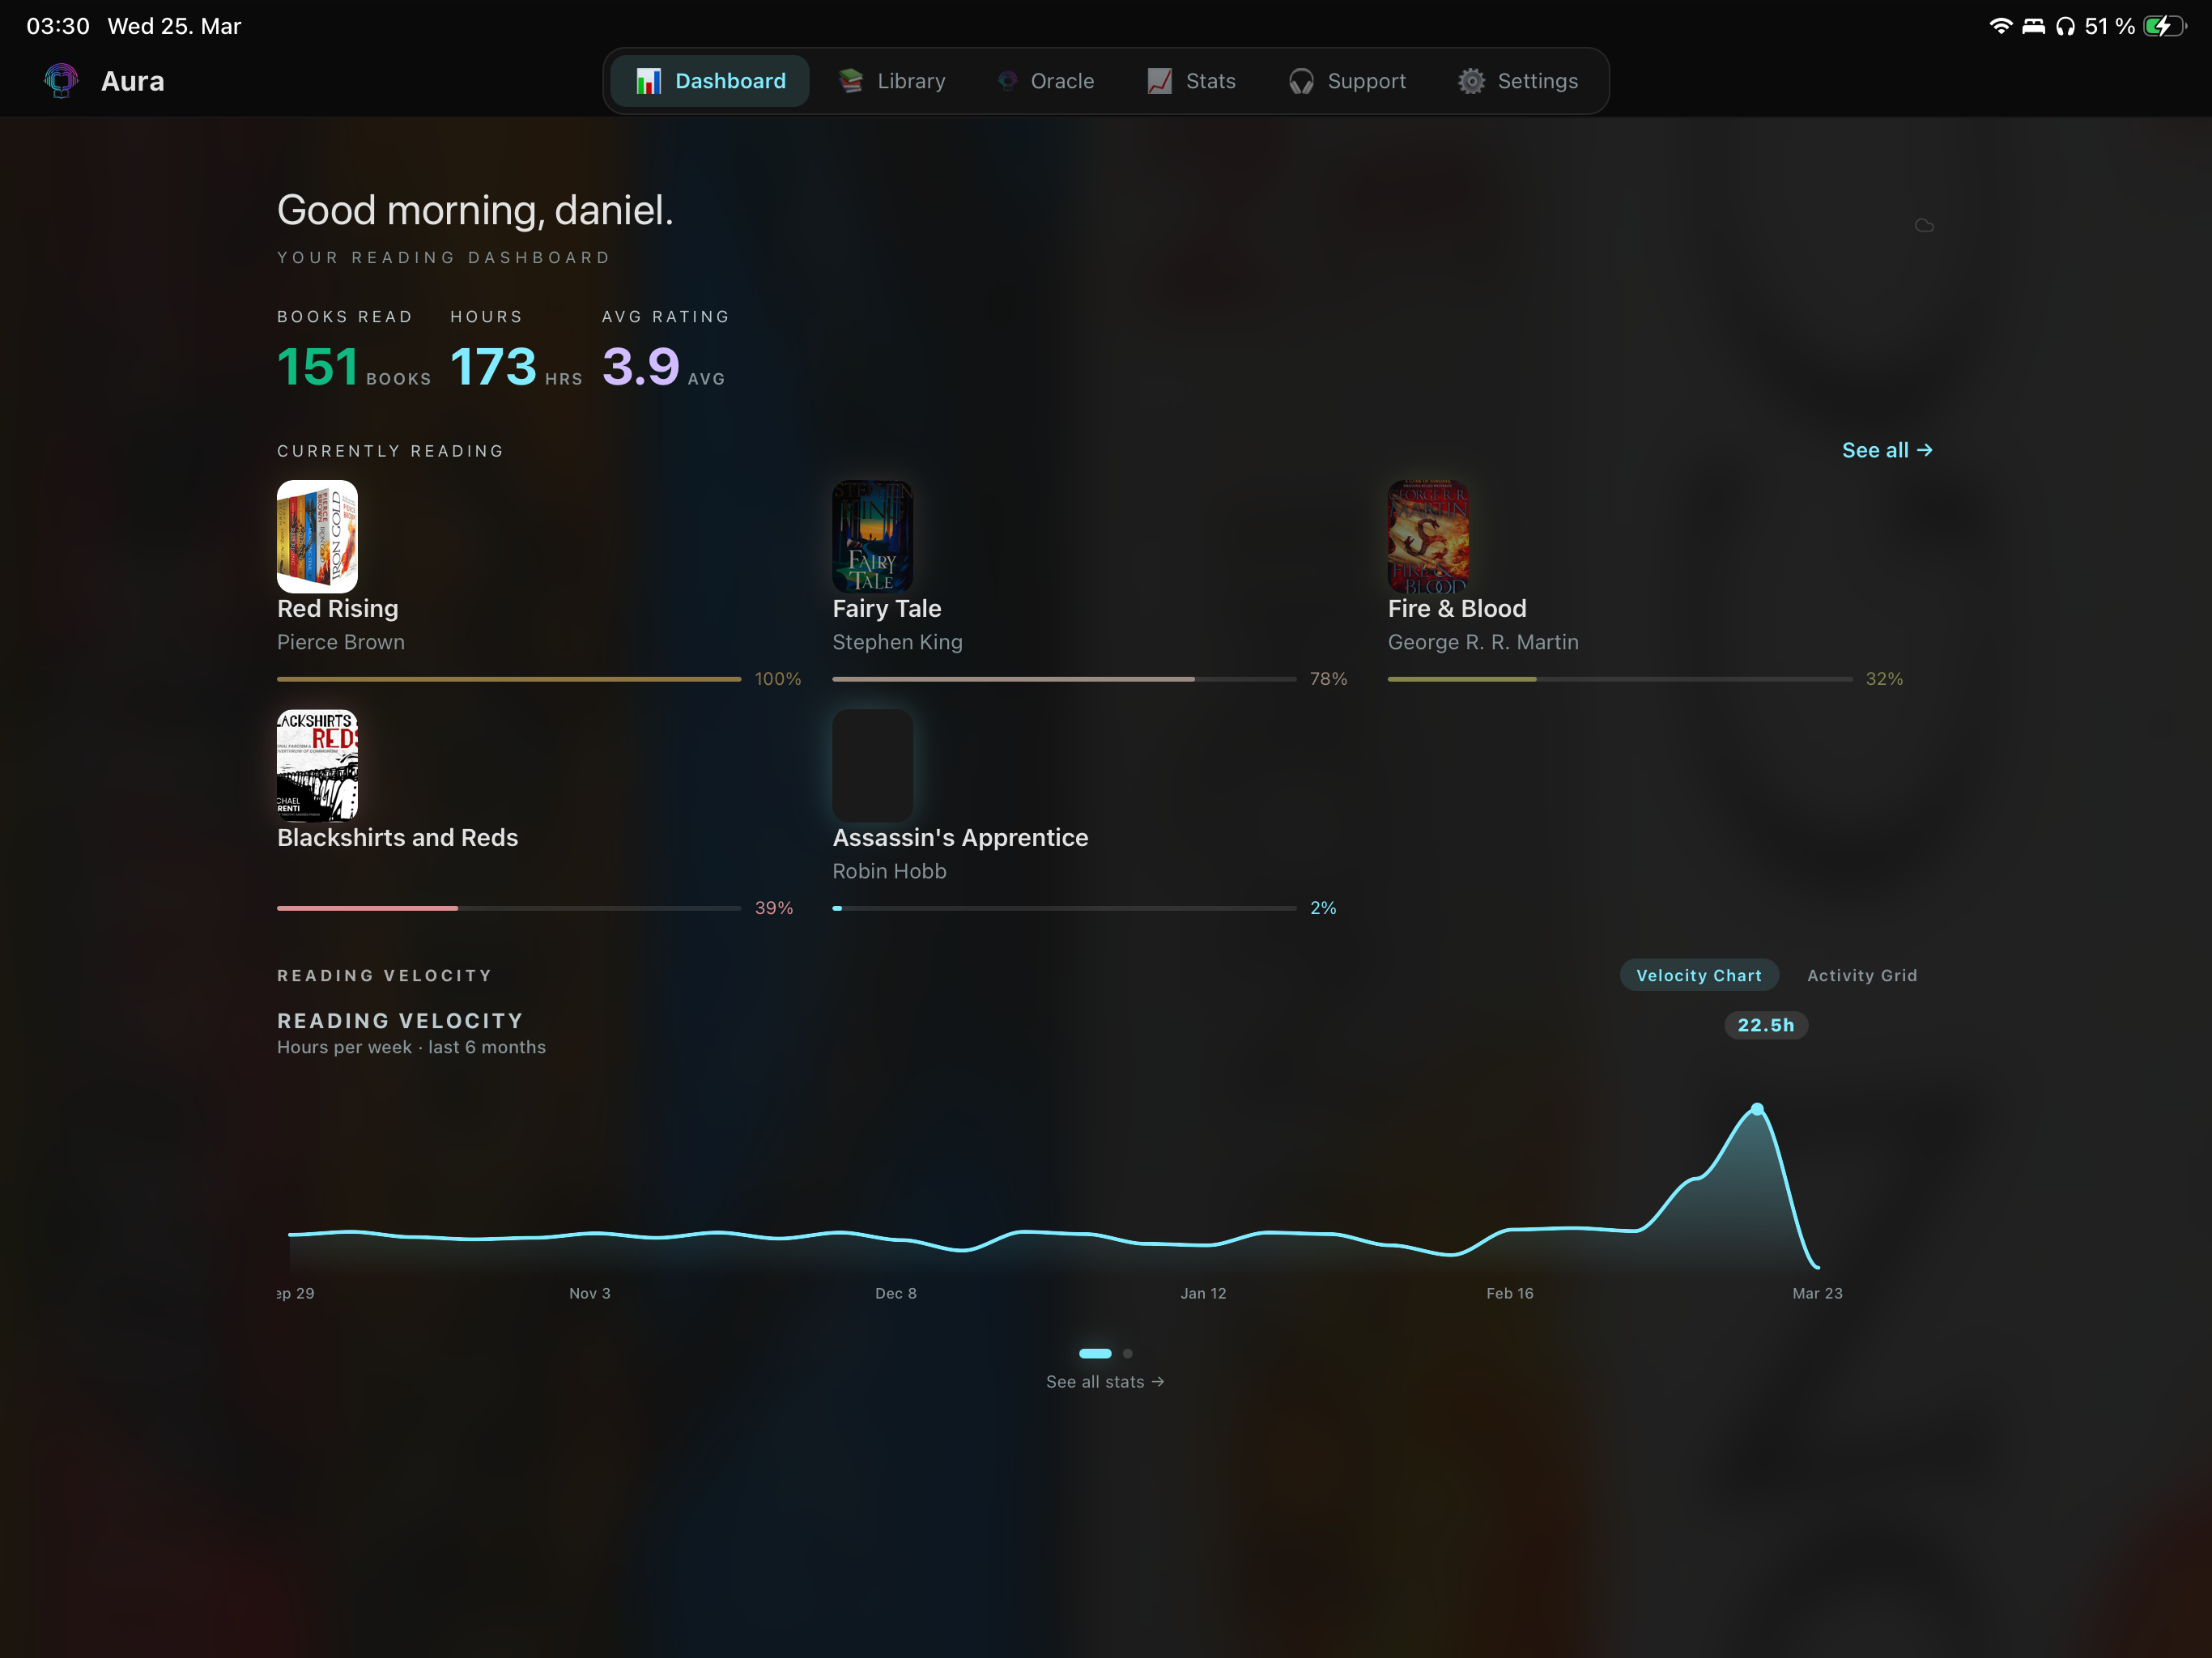Tap the Wi-Fi status icon
Screen dimensions: 2212x1658
[x=2000, y=26]
